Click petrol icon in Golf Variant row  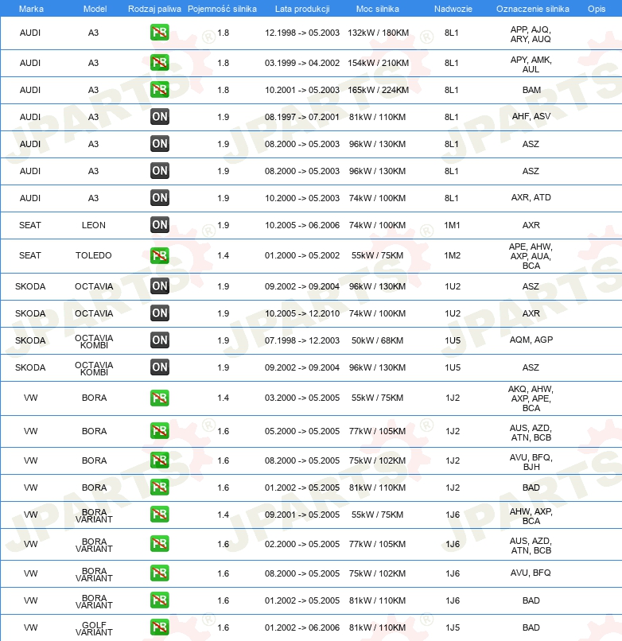click(160, 627)
